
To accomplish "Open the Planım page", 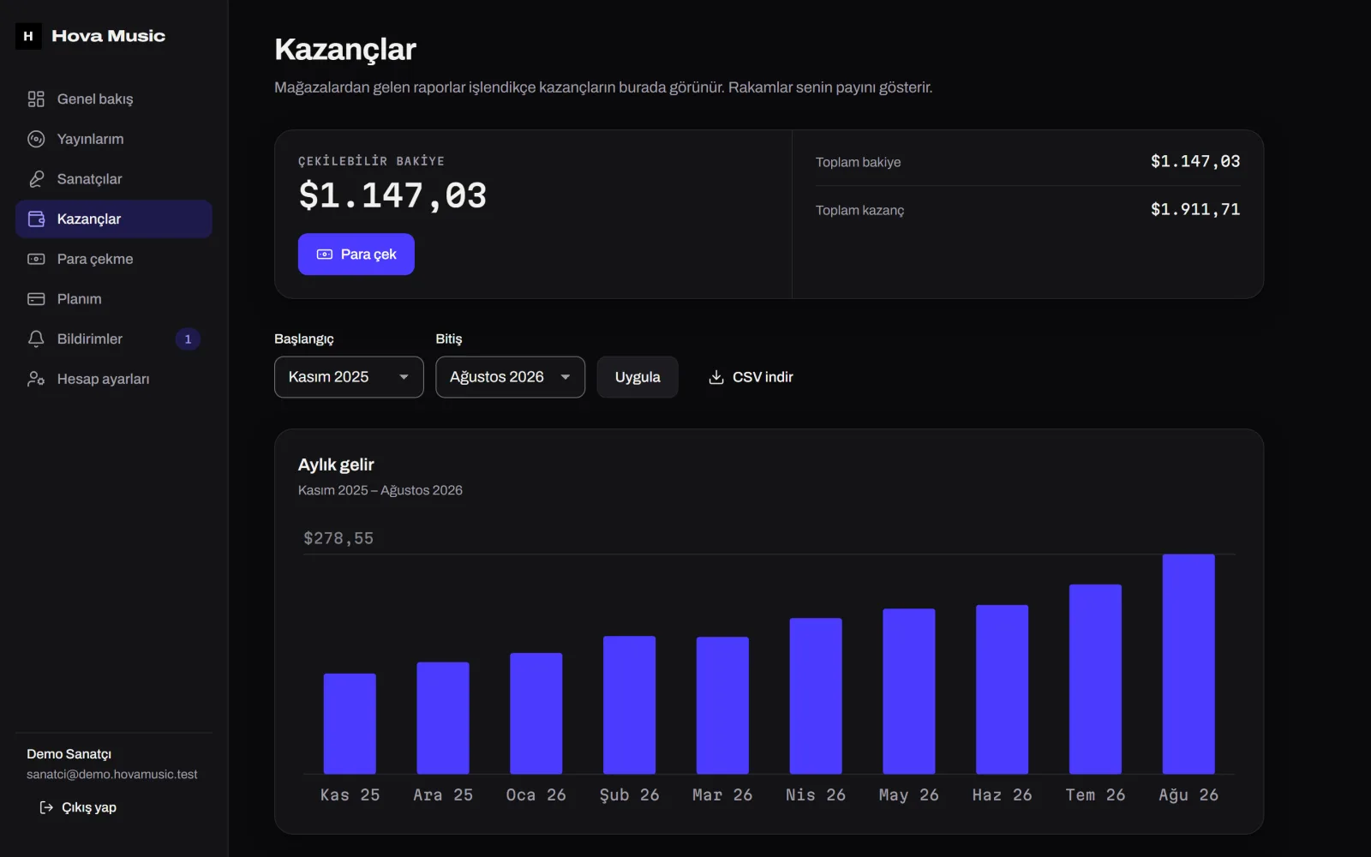I will [x=114, y=299].
